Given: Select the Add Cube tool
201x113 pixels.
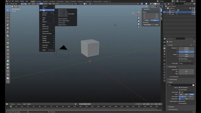Looking at the screenshot, I should [x=8, y=40].
